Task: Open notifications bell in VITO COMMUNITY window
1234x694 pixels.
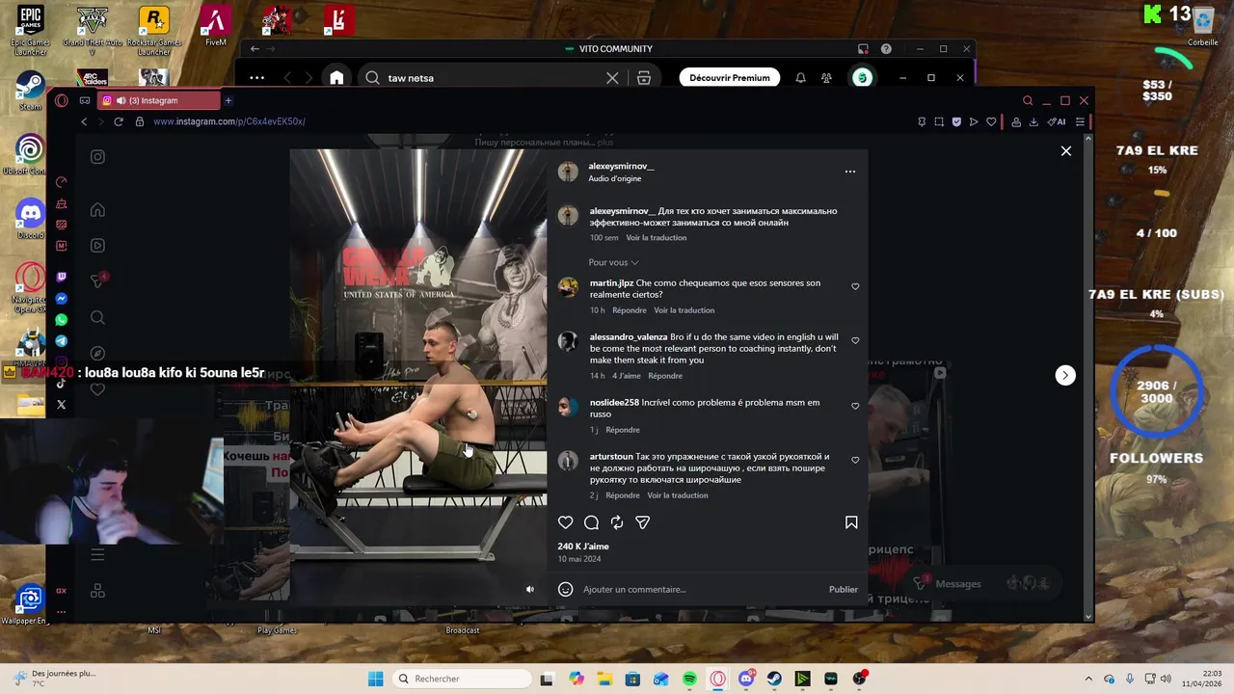Action: tap(800, 78)
